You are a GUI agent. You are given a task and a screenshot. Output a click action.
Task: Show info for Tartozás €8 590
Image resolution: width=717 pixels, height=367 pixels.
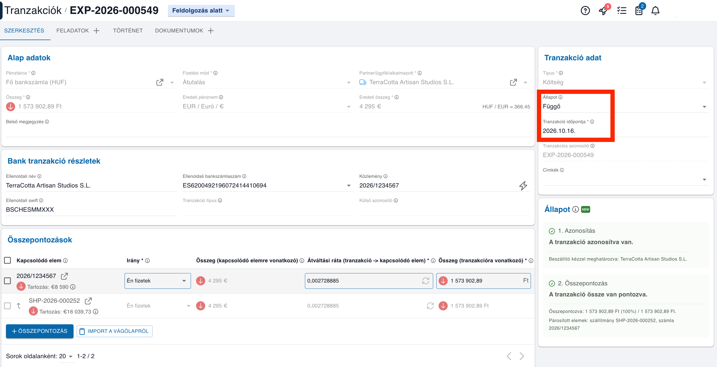pyautogui.click(x=73, y=287)
